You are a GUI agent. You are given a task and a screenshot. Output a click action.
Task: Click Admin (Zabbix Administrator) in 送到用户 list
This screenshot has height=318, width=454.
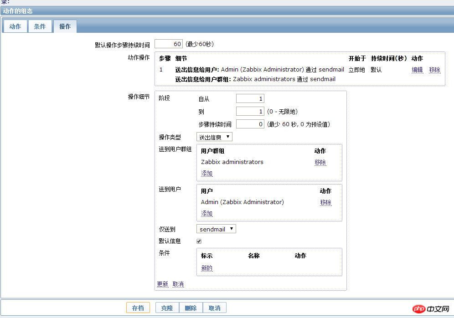click(242, 202)
